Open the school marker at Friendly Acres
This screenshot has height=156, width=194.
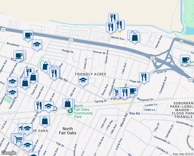pos(83,80)
